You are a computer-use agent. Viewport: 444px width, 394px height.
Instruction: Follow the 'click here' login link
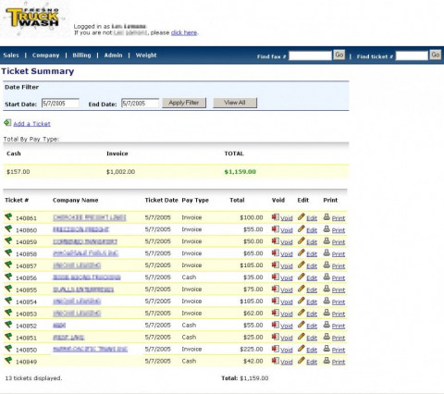point(184,32)
